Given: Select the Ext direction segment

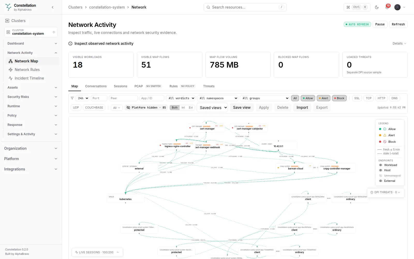Looking at the screenshot, I should pyautogui.click(x=191, y=107).
